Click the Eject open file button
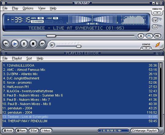 coord(141,36)
